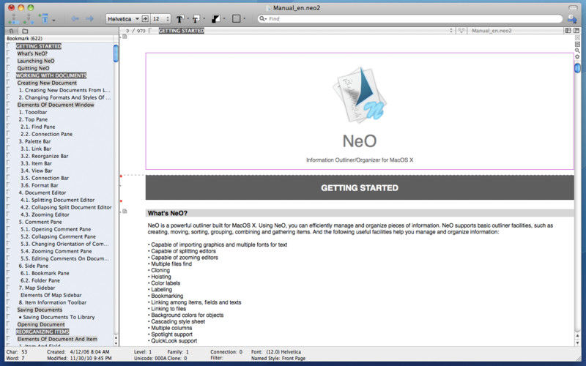
Task: Select the REORGANIZING ITEMS bookmark
Action: click(x=42, y=332)
